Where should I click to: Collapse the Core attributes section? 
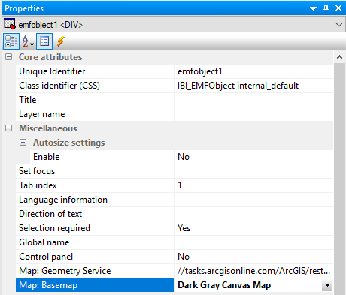tap(9, 57)
